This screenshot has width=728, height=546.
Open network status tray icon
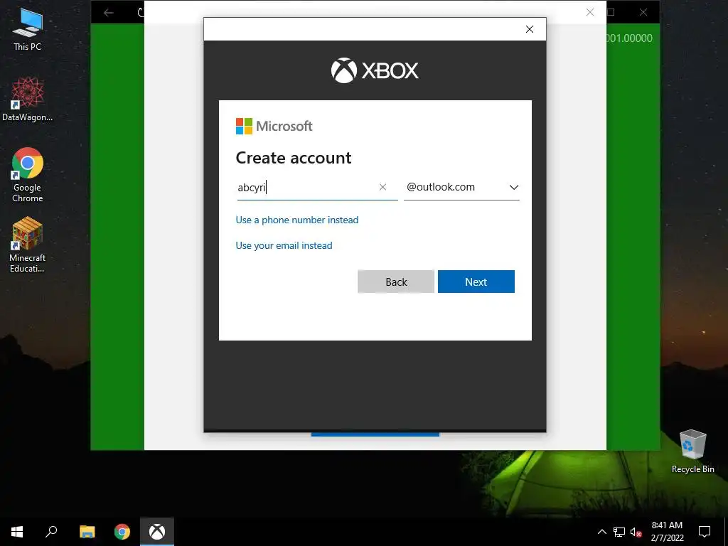pyautogui.click(x=619, y=532)
